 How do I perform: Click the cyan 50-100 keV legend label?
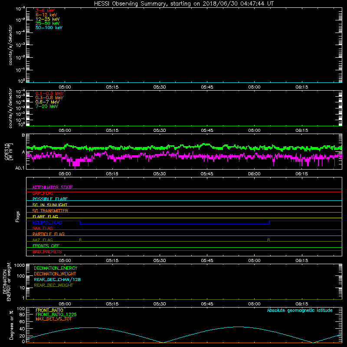coord(49,28)
